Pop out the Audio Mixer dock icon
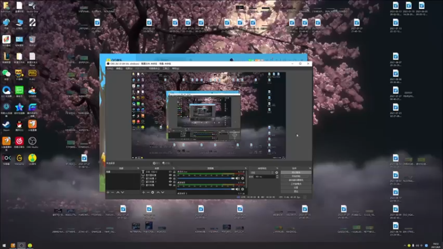Screen dimensions: 443x249 [x=245, y=168]
